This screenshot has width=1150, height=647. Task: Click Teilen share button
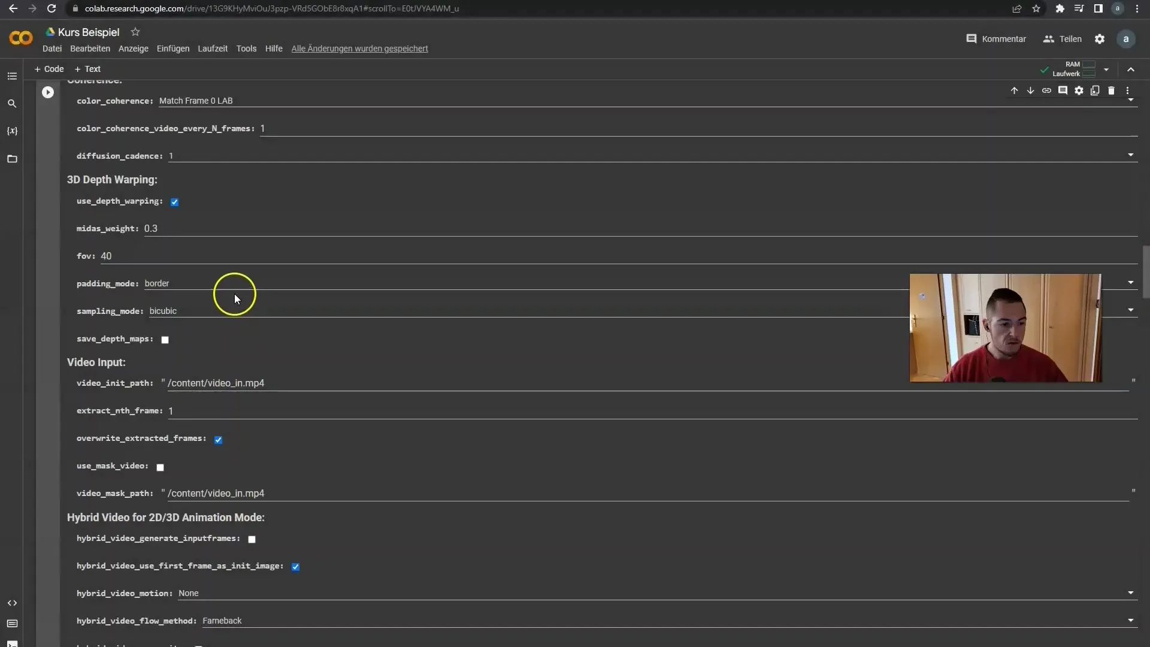(x=1063, y=39)
